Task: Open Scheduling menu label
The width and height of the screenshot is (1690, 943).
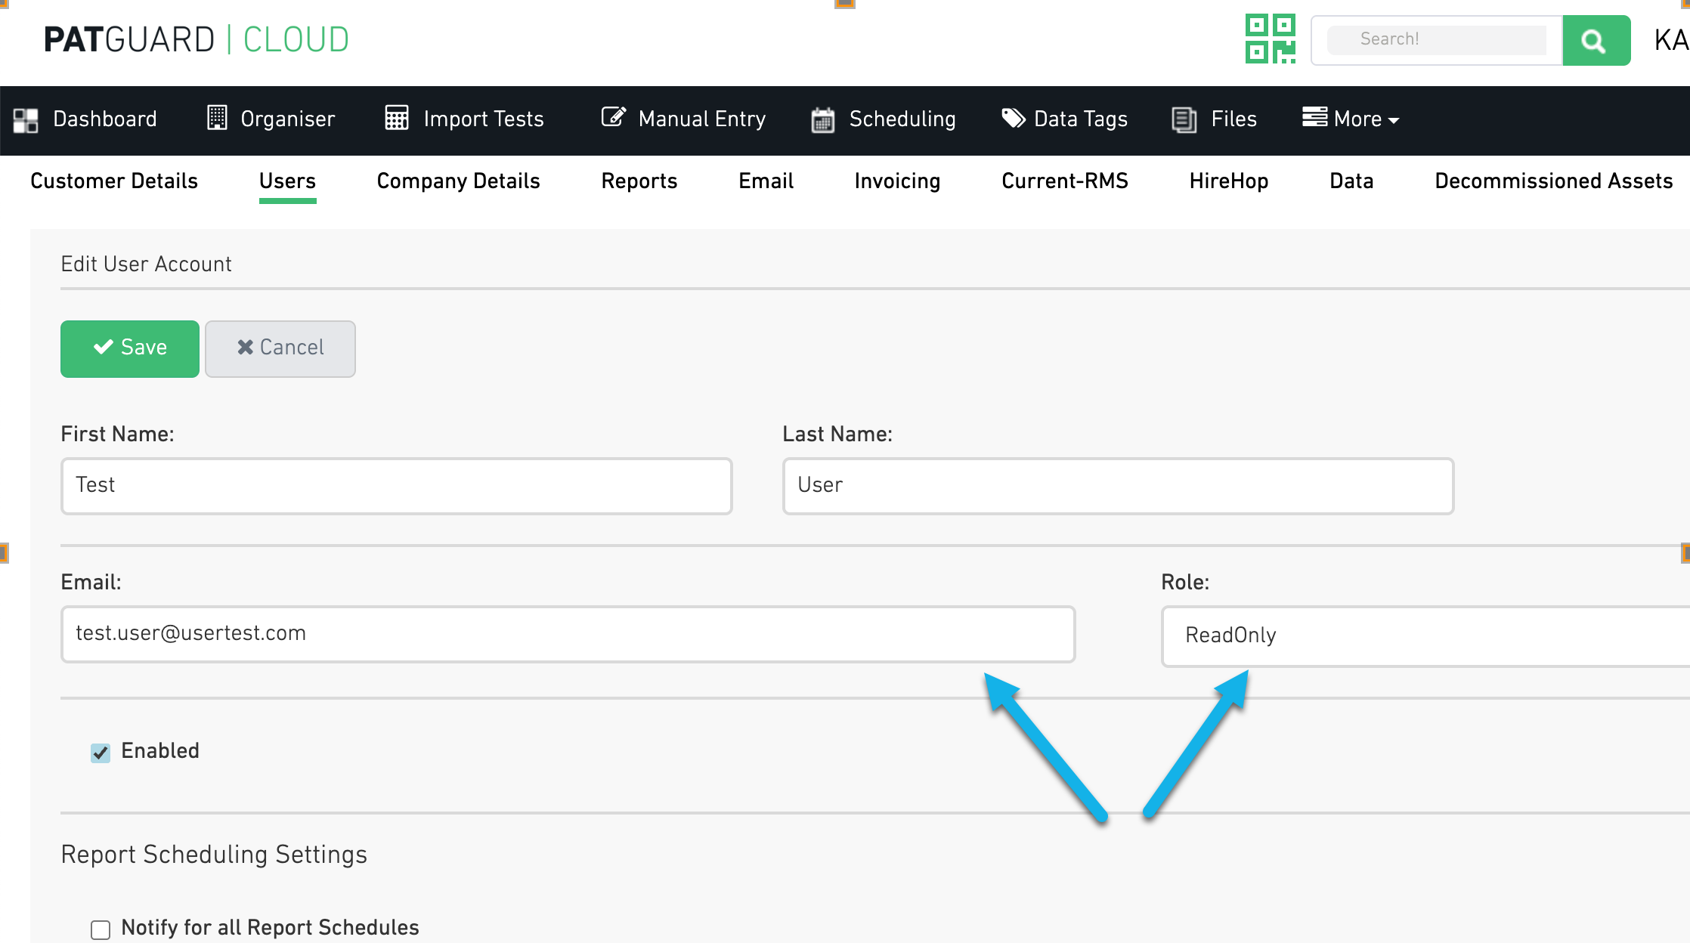Action: (902, 119)
